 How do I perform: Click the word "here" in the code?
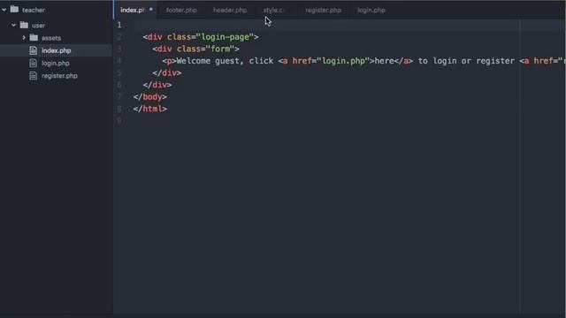click(x=384, y=61)
